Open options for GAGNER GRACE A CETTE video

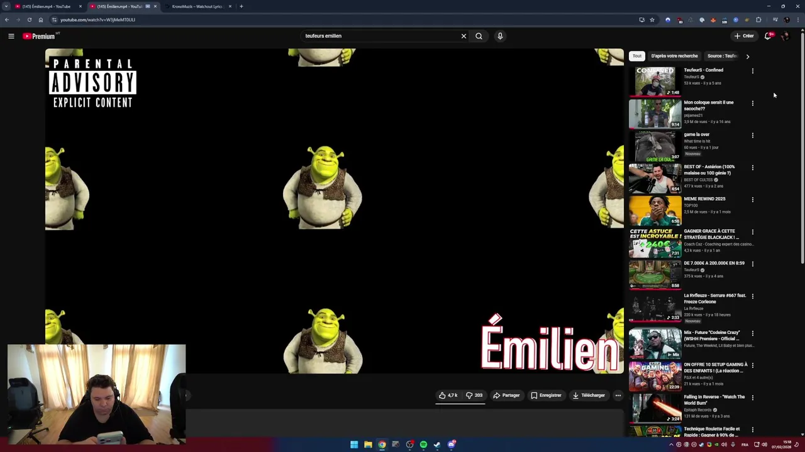[752, 232]
